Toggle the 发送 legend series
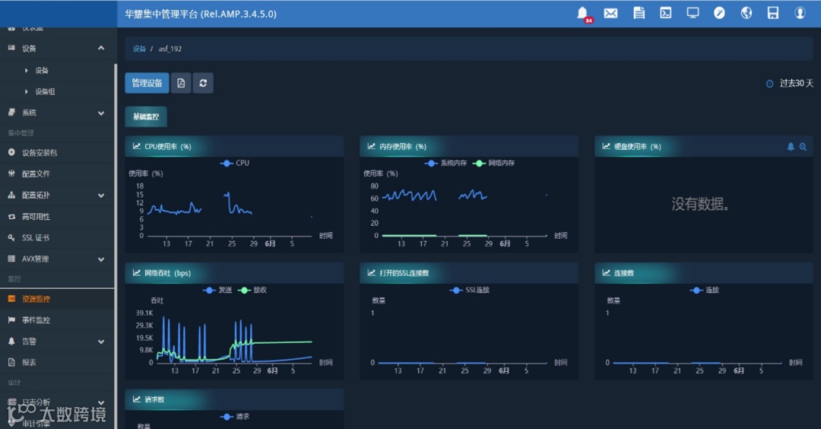821x429 pixels. point(217,290)
